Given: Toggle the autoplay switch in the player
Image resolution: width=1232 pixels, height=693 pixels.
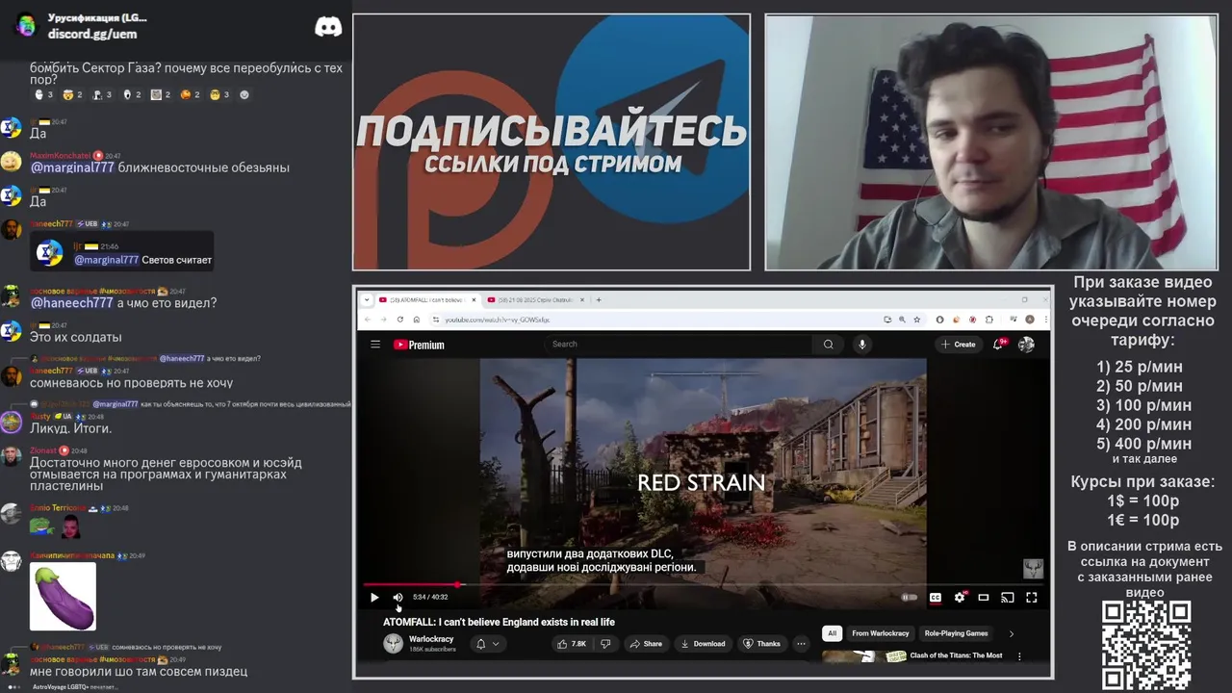Looking at the screenshot, I should 909,598.
